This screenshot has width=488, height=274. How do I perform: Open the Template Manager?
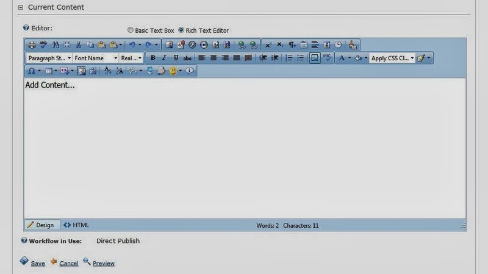(215, 44)
